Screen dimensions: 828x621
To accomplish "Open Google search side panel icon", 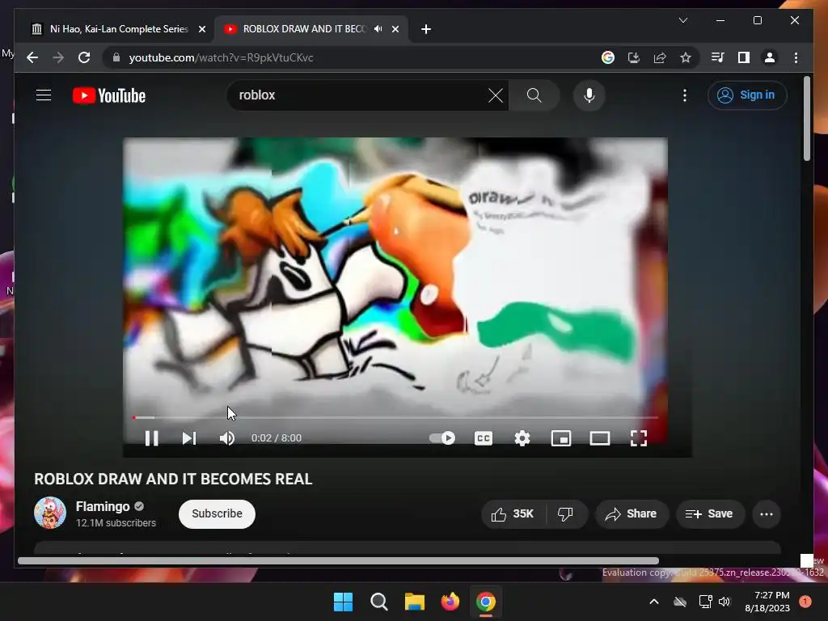I will click(608, 57).
